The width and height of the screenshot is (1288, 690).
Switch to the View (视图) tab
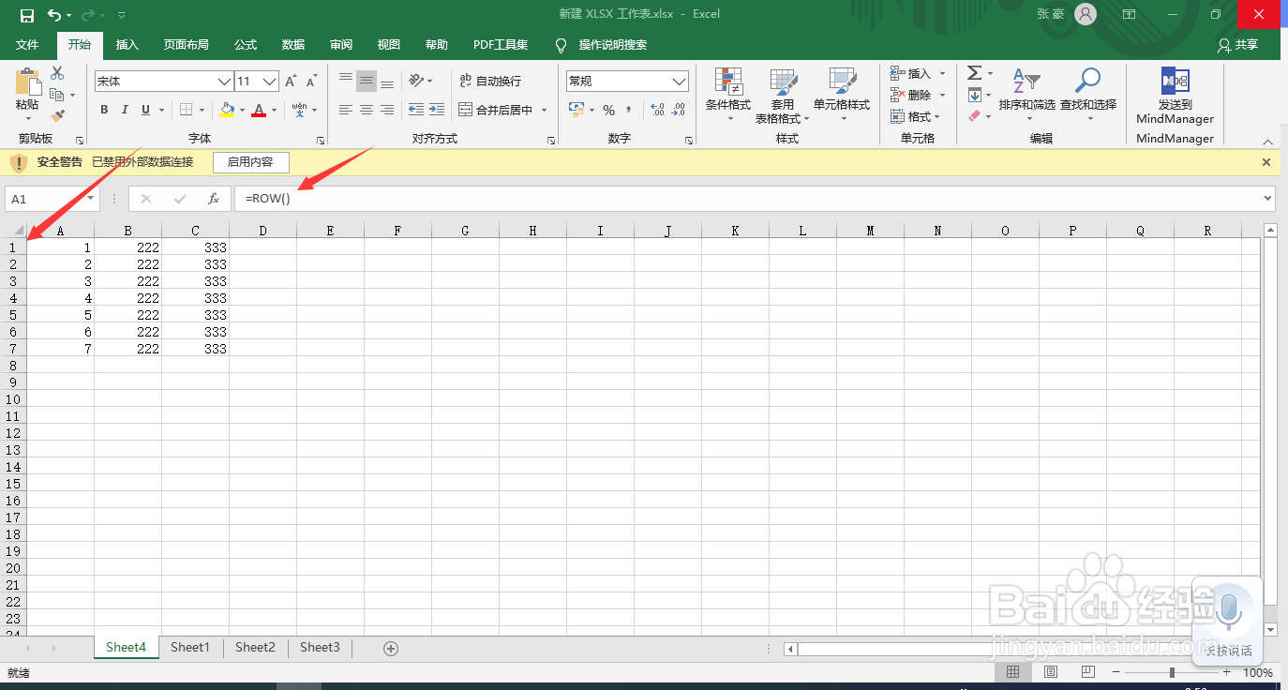pos(389,45)
